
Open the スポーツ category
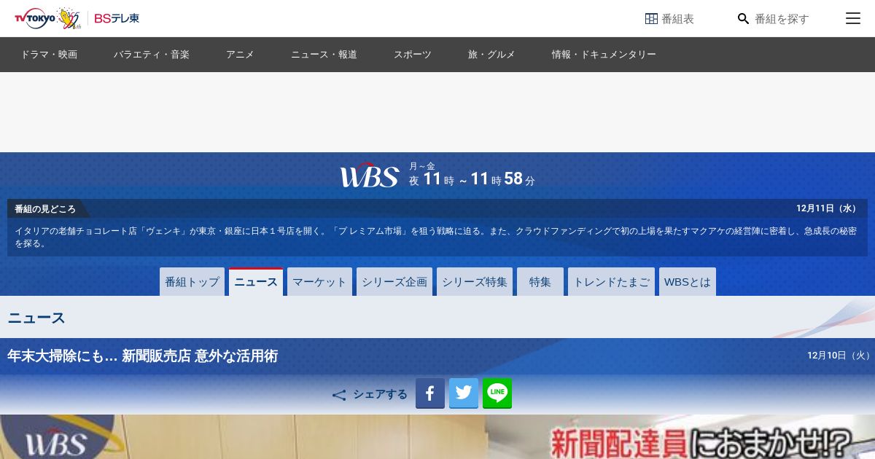click(x=413, y=55)
